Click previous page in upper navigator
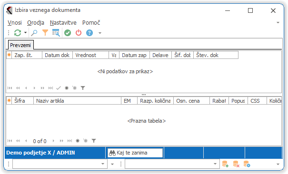The height and width of the screenshot is (174, 288). (x=18, y=88)
